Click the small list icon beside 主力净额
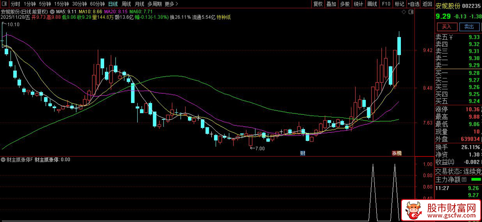 464,179
